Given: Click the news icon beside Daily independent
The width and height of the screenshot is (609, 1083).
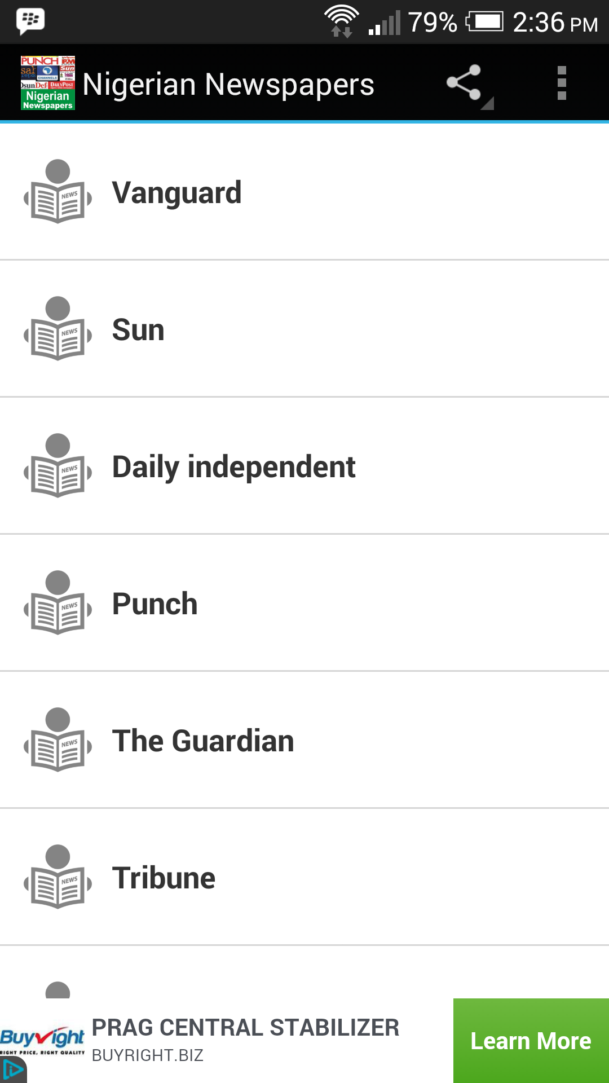Looking at the screenshot, I should tap(58, 466).
